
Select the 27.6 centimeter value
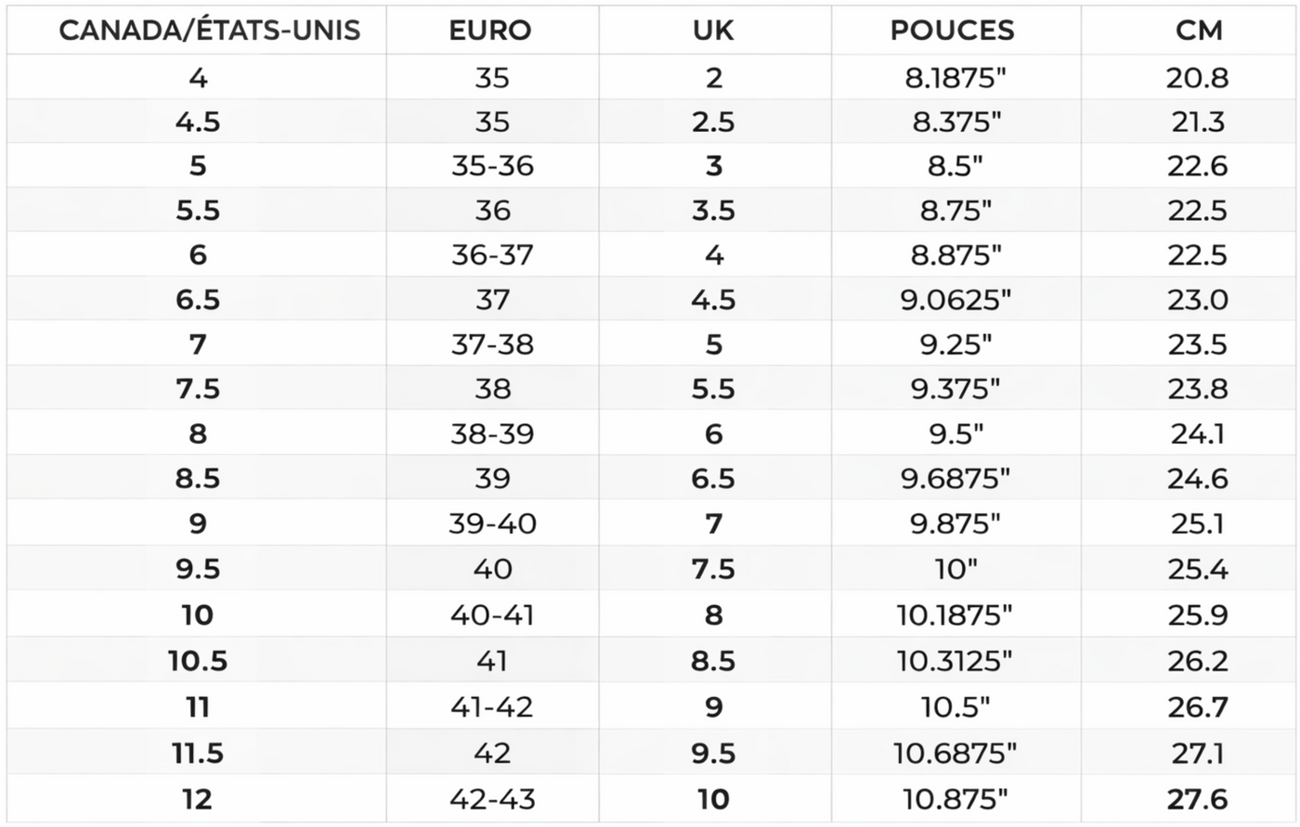point(1198,799)
